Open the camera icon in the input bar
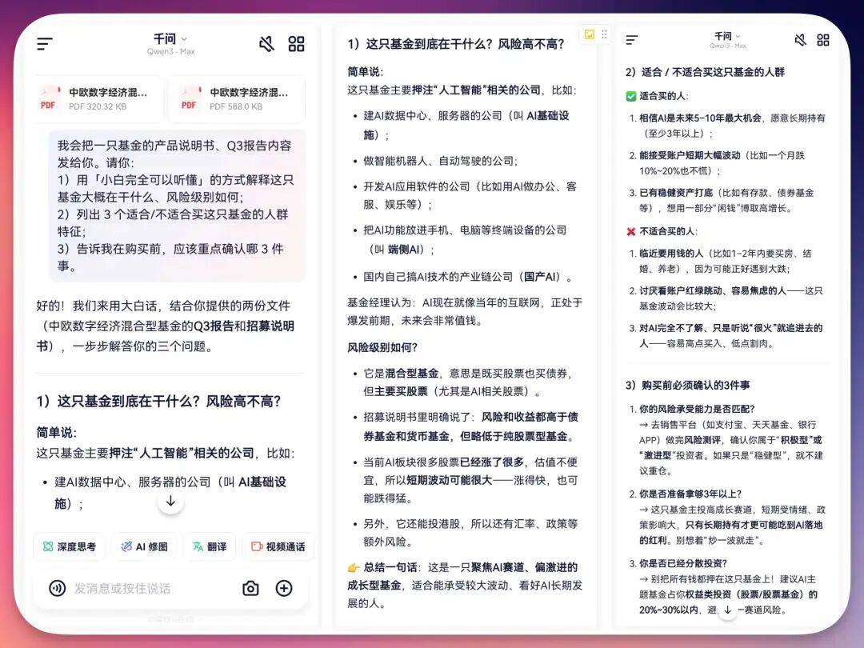 [249, 588]
